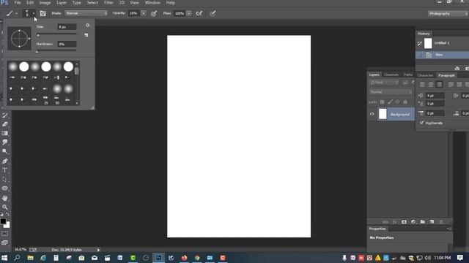Select the Gradient tool
The image size is (469, 263).
[5, 133]
